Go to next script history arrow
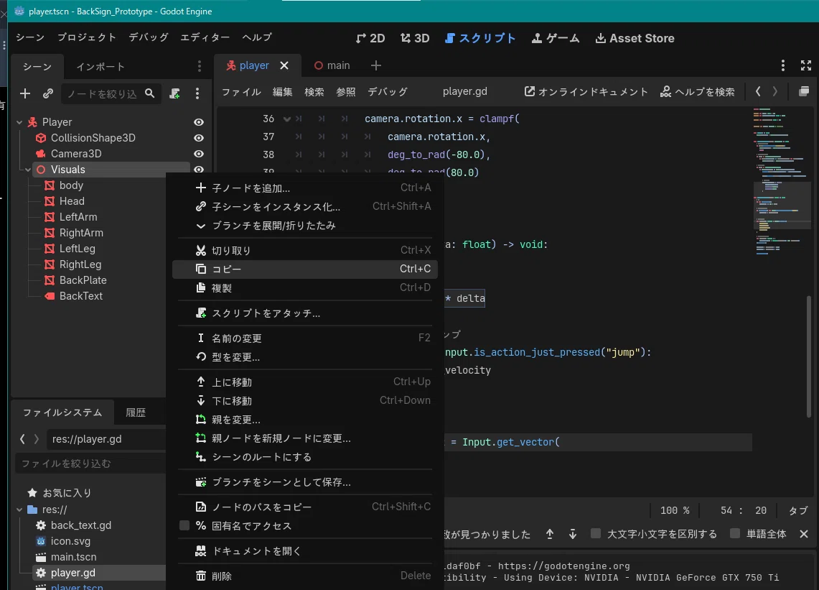Viewport: 819px width, 590px height. click(x=775, y=91)
